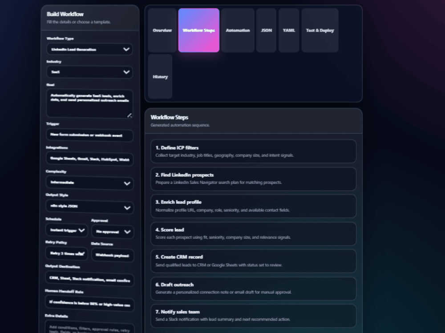Image resolution: width=445 pixels, height=333 pixels.
Task: Open the History tab
Action: (x=160, y=77)
